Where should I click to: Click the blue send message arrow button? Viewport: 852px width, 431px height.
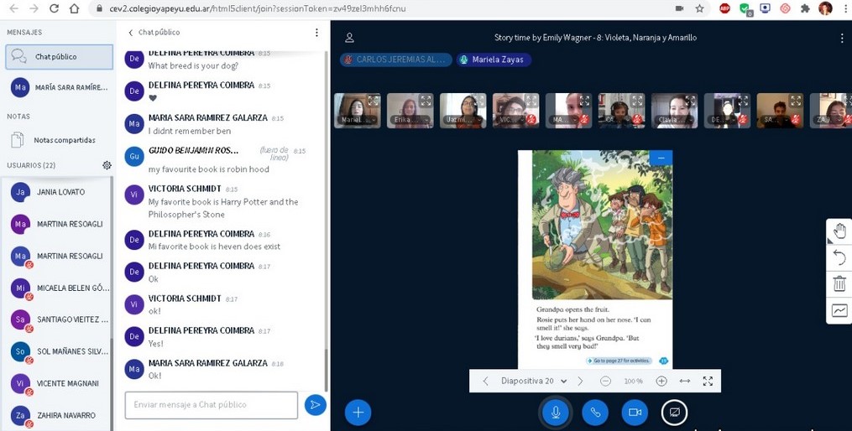[315, 405]
